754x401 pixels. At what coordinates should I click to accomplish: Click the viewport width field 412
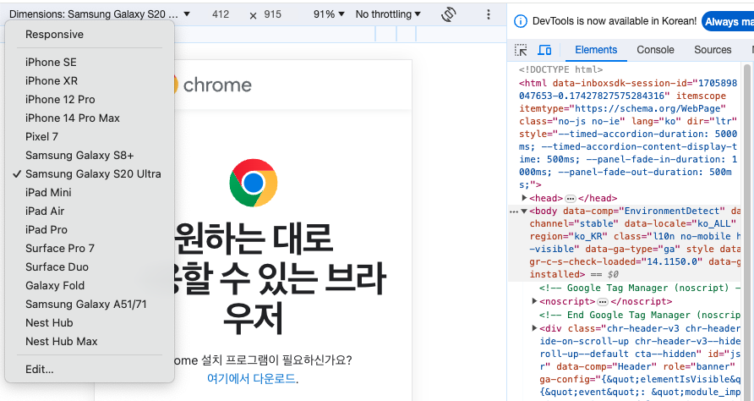[221, 14]
